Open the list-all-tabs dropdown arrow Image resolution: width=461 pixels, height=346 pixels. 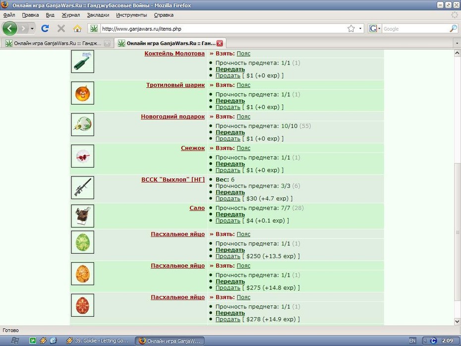[x=457, y=43]
